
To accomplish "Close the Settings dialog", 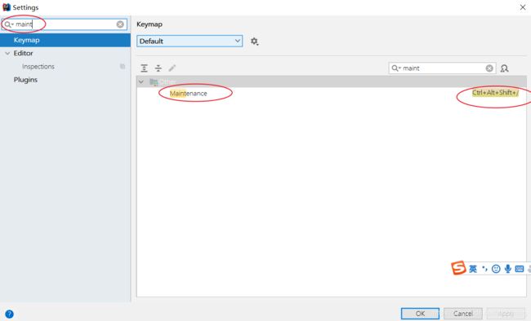I will pos(523,7).
